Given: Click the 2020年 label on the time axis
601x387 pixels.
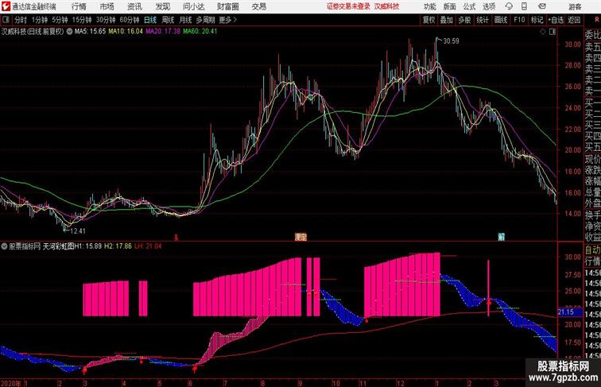Looking at the screenshot, I should 11,383.
